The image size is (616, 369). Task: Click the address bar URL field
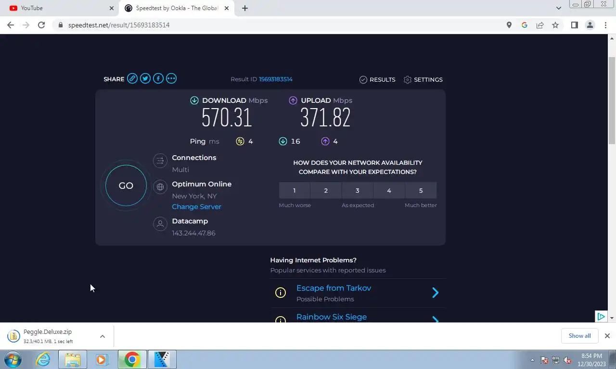click(x=279, y=25)
